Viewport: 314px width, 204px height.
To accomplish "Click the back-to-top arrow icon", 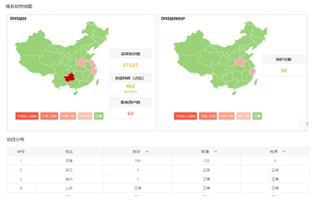I will point(307,124).
